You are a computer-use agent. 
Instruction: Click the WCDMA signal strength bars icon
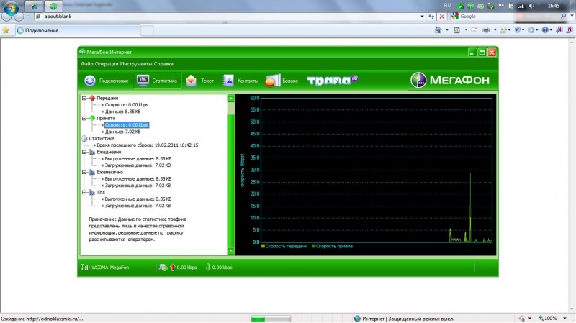pos(85,267)
